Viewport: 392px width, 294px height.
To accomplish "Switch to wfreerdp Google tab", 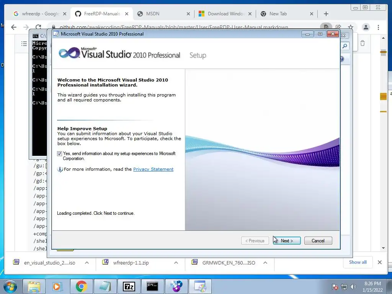I will pos(40,14).
